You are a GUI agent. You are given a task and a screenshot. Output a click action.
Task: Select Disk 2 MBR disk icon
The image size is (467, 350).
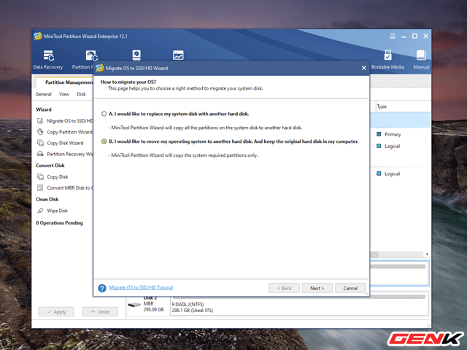(134, 305)
